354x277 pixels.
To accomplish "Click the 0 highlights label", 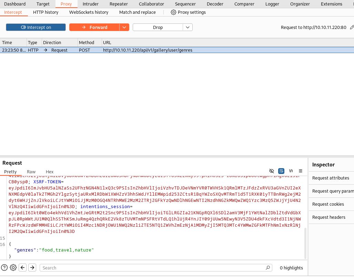I will (292, 268).
